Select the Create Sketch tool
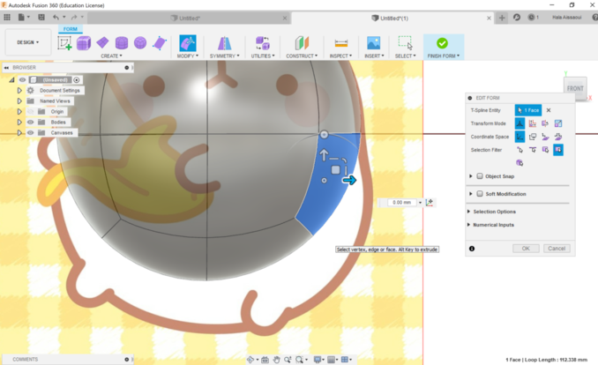Viewport: 598px width, 365px height. click(64, 43)
